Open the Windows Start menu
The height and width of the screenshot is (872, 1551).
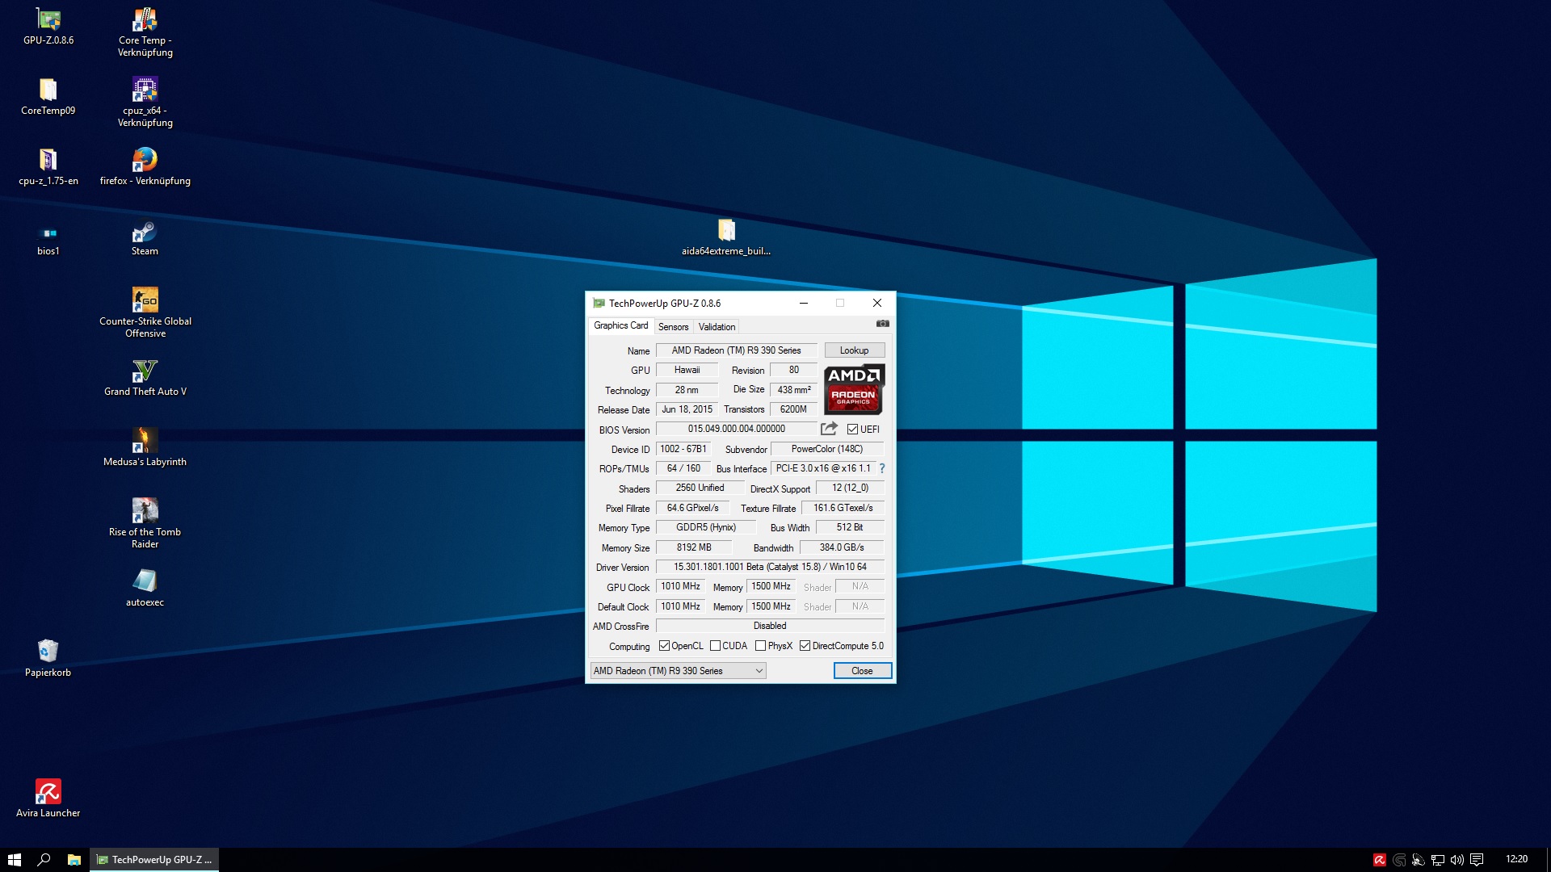[14, 860]
